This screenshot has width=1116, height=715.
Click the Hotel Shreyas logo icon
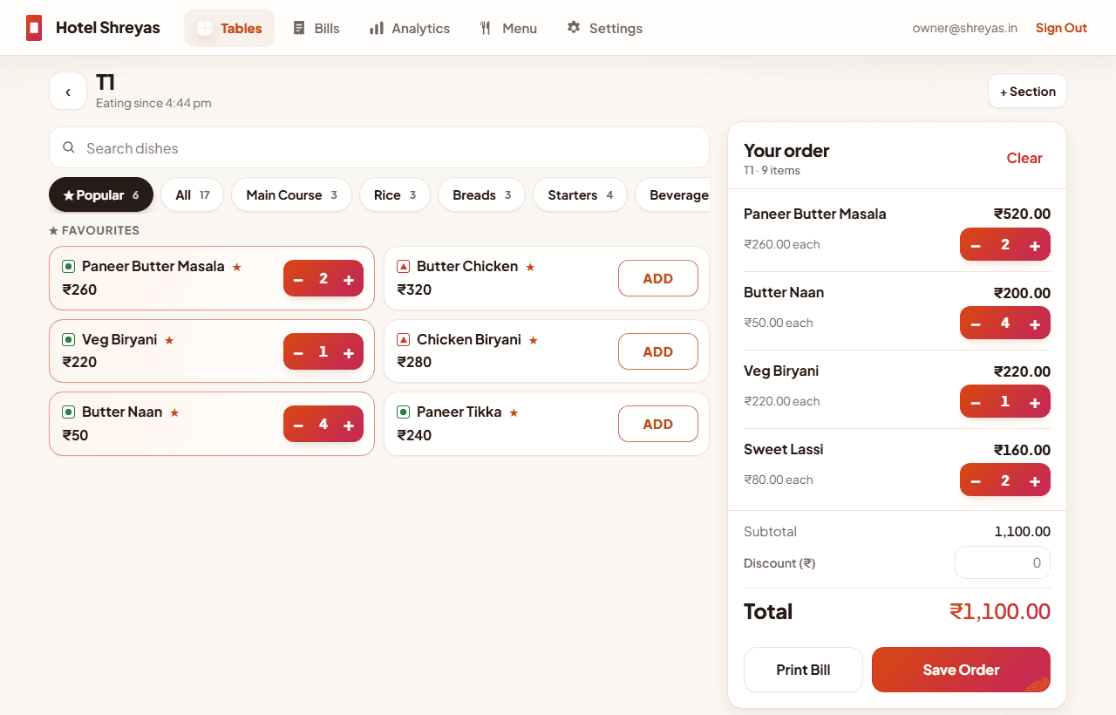click(34, 28)
